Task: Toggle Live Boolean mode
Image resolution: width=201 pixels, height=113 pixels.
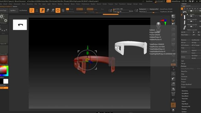Action: [x=23, y=10]
